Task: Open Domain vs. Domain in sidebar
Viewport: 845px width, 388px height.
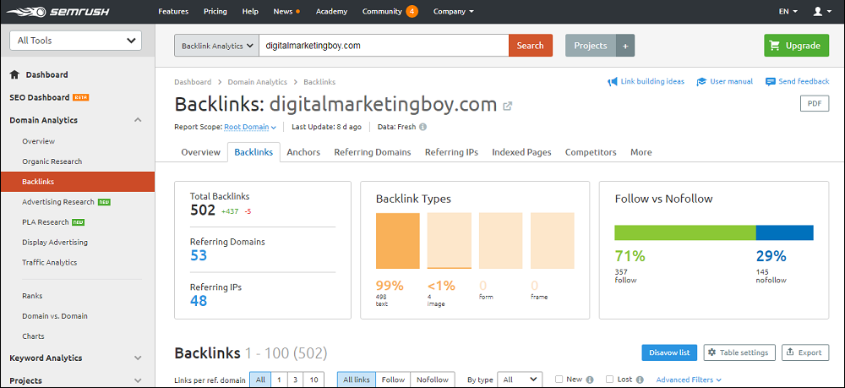Action: (x=54, y=316)
